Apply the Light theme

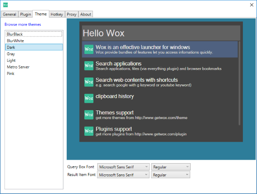pyautogui.click(x=34, y=60)
